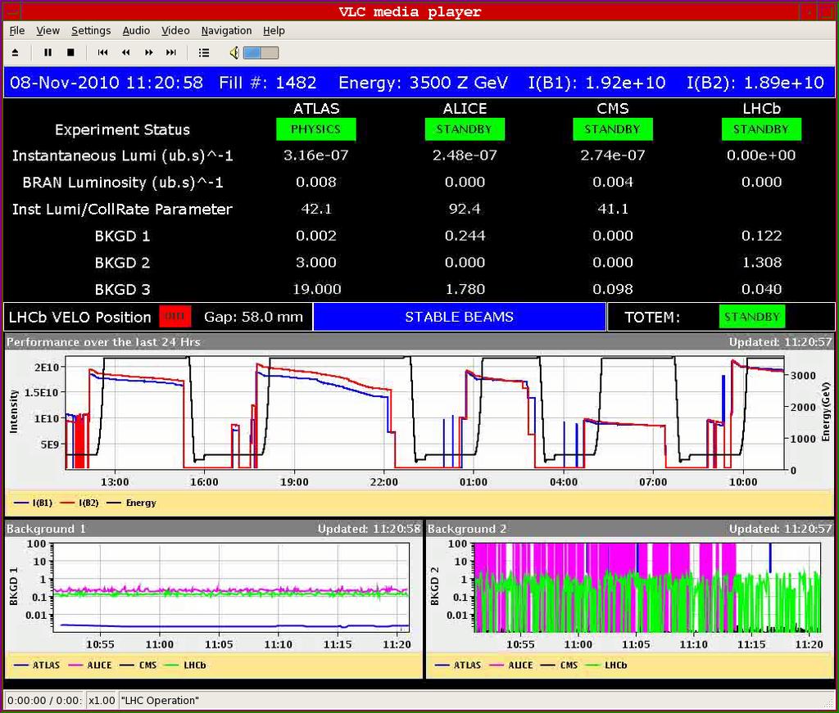Click the "Background 2" chart title

pos(467,529)
